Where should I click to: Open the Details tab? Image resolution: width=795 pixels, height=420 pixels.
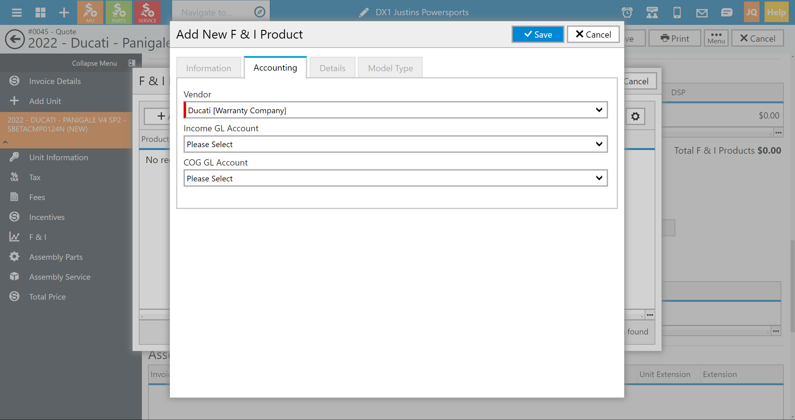point(332,68)
